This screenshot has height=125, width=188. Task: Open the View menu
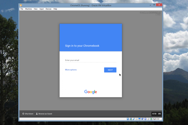coord(36,9)
